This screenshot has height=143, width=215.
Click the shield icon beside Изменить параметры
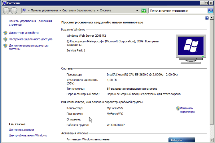coord(178,108)
